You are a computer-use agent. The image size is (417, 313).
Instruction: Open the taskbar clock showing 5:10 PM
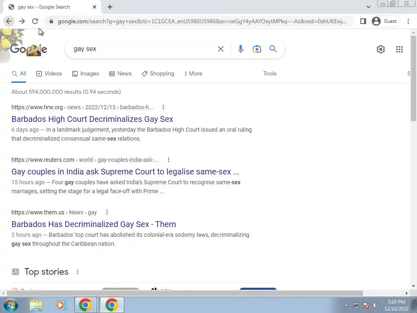[396, 305]
